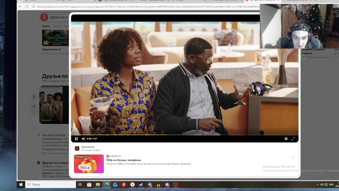This screenshot has height=191, width=339.
Task: Reload the page in the browser
Action: tap(26, 7)
